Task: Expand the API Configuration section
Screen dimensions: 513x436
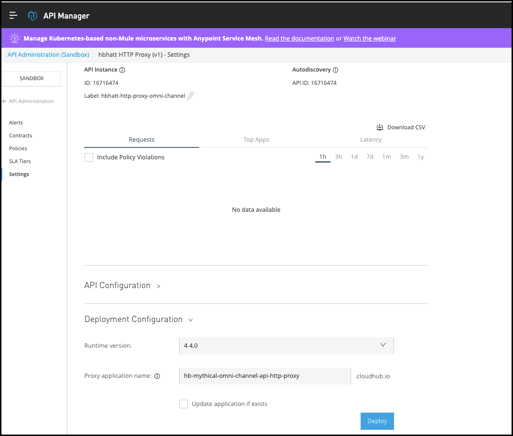Action: pyautogui.click(x=159, y=286)
